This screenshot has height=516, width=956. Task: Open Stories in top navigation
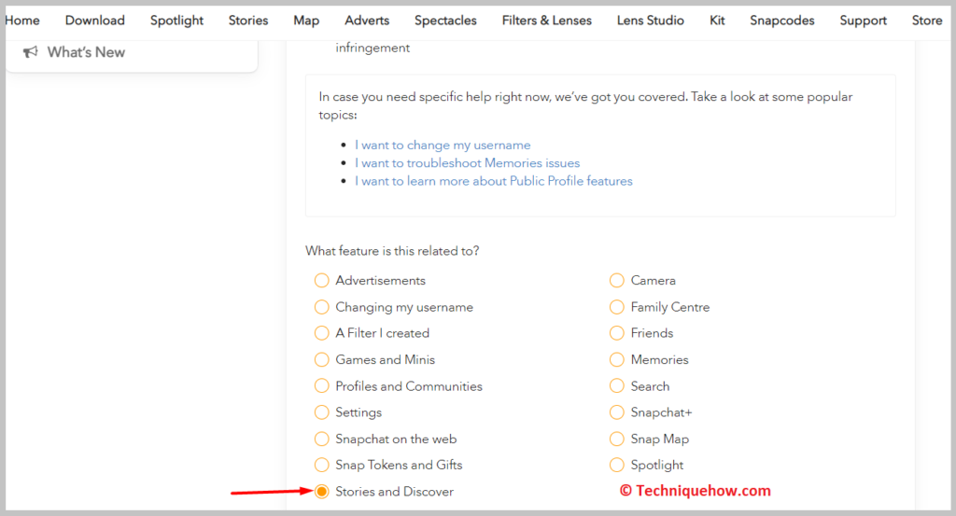point(248,21)
